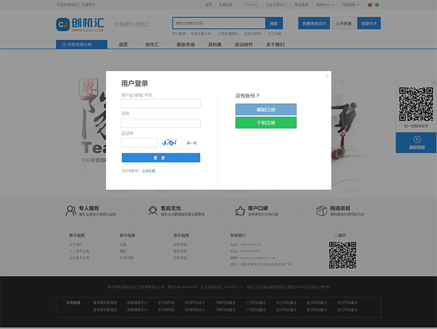Expand the 帮助中心 dropdown
Image resolution: width=437 pixels, height=329 pixels.
point(323,5)
